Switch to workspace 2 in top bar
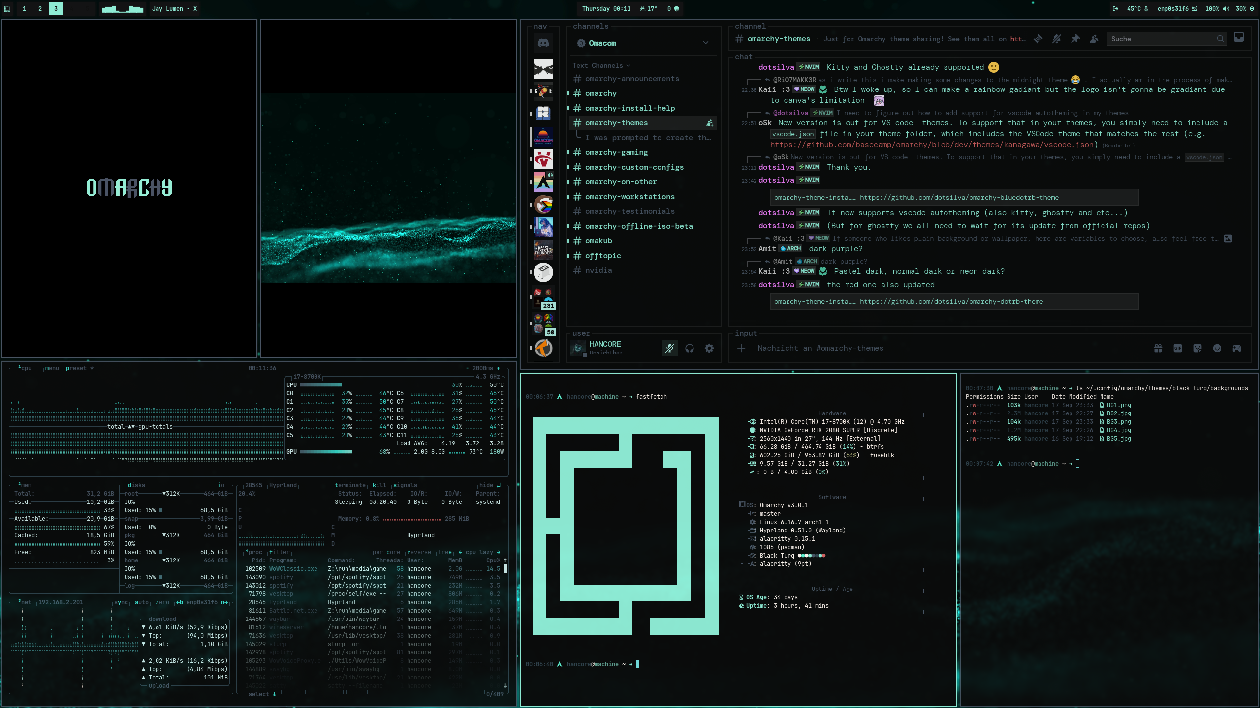 pyautogui.click(x=40, y=9)
